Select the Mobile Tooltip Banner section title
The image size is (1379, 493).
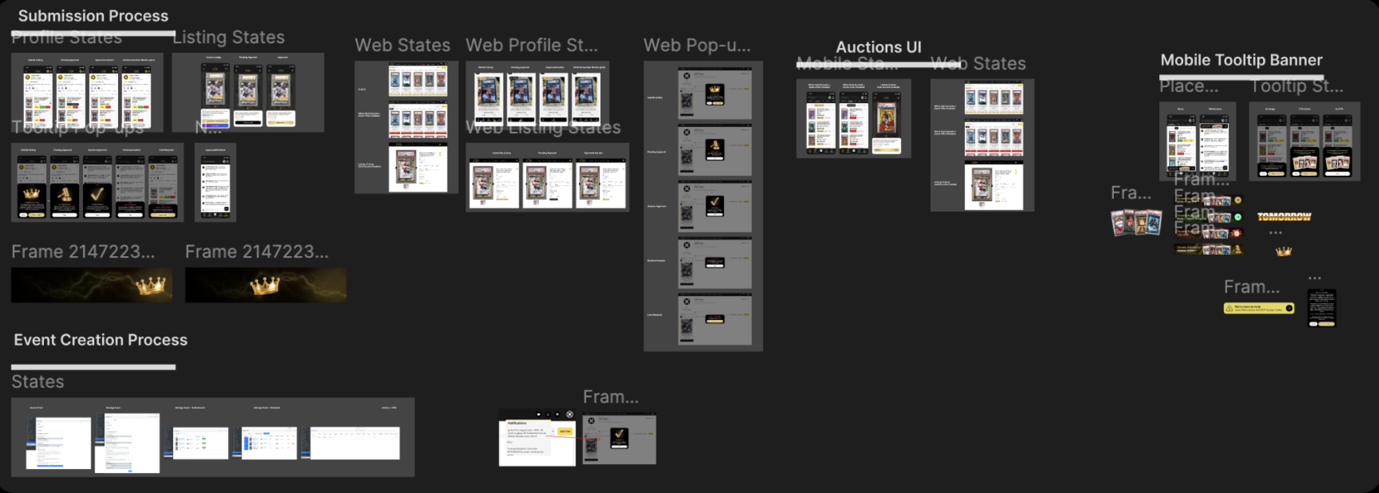(1241, 60)
